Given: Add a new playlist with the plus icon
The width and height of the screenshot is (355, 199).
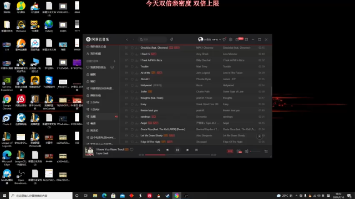Looking at the screenshot, I should click(x=114, y=61).
